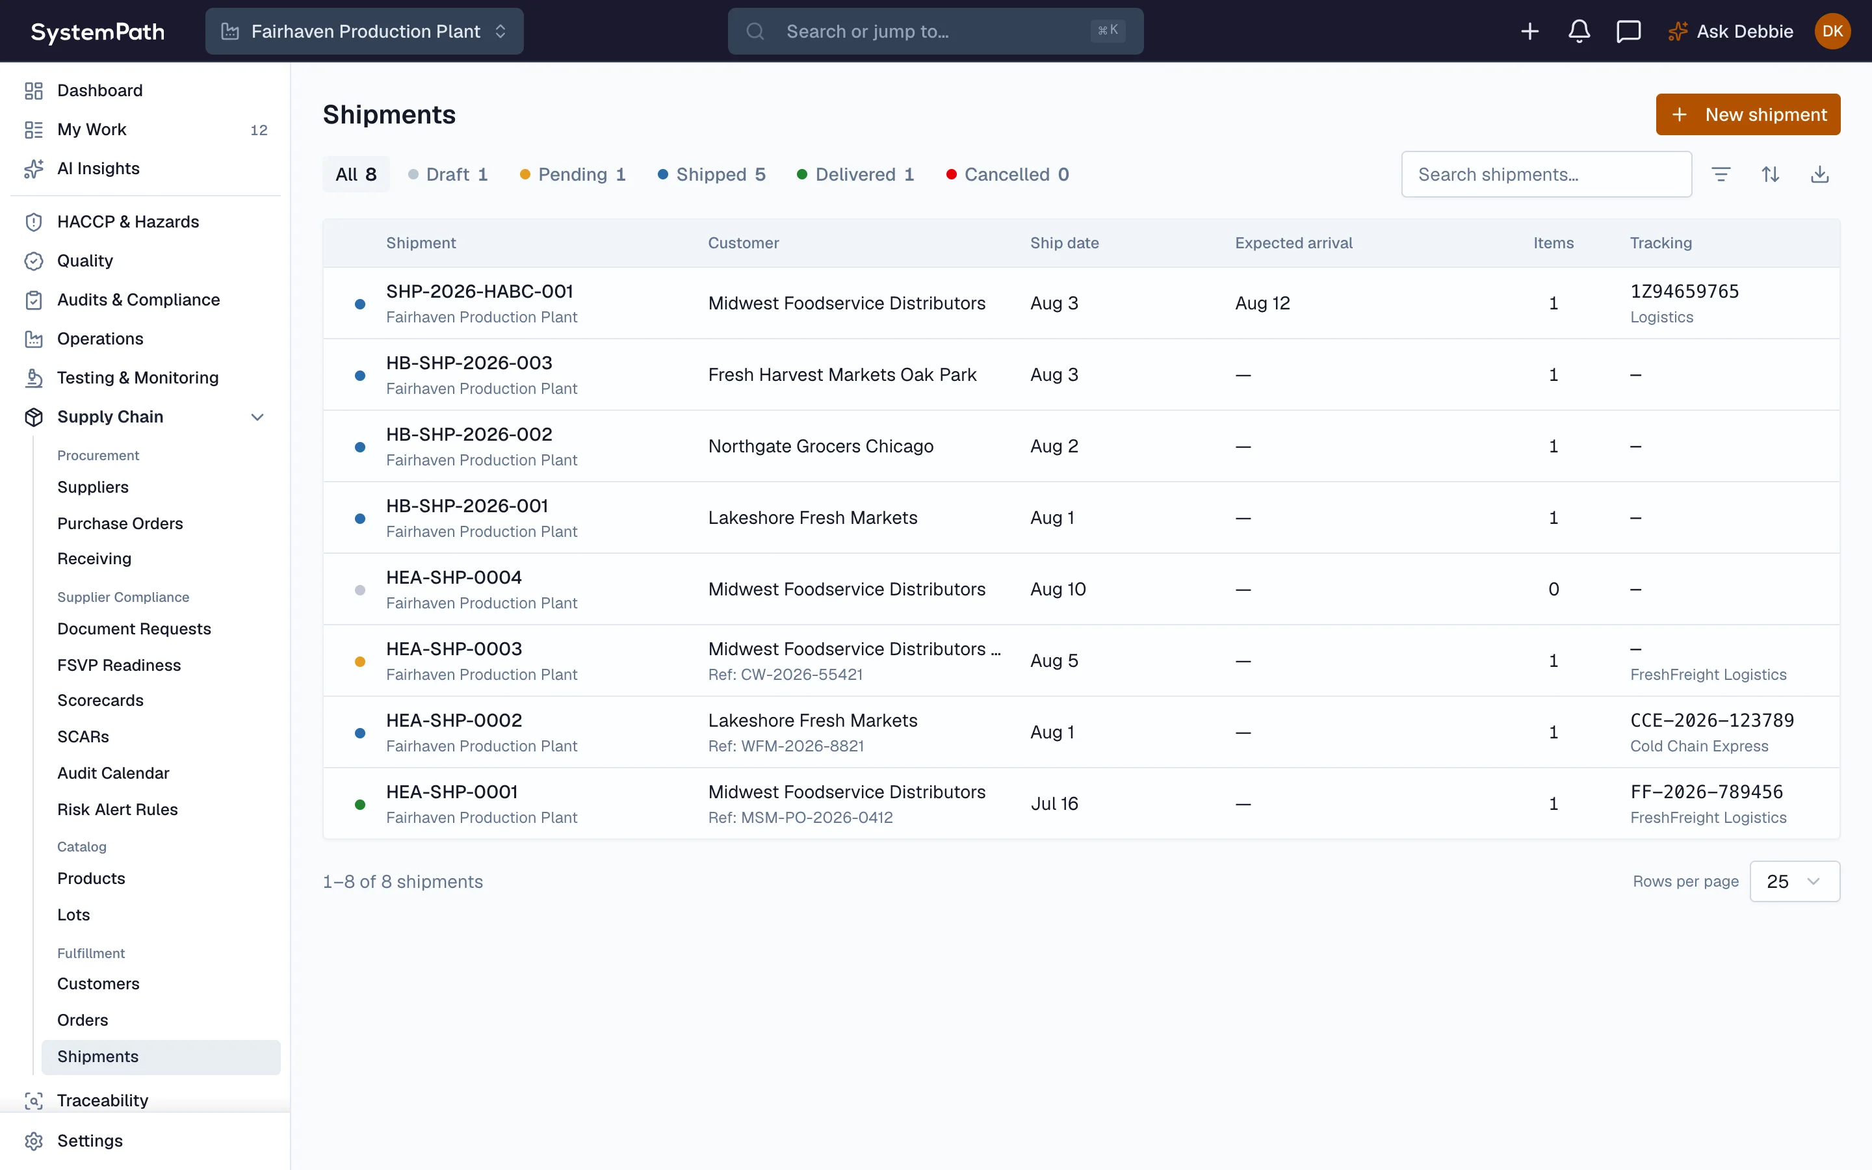
Task: Select the All 8 tab
Action: point(356,174)
